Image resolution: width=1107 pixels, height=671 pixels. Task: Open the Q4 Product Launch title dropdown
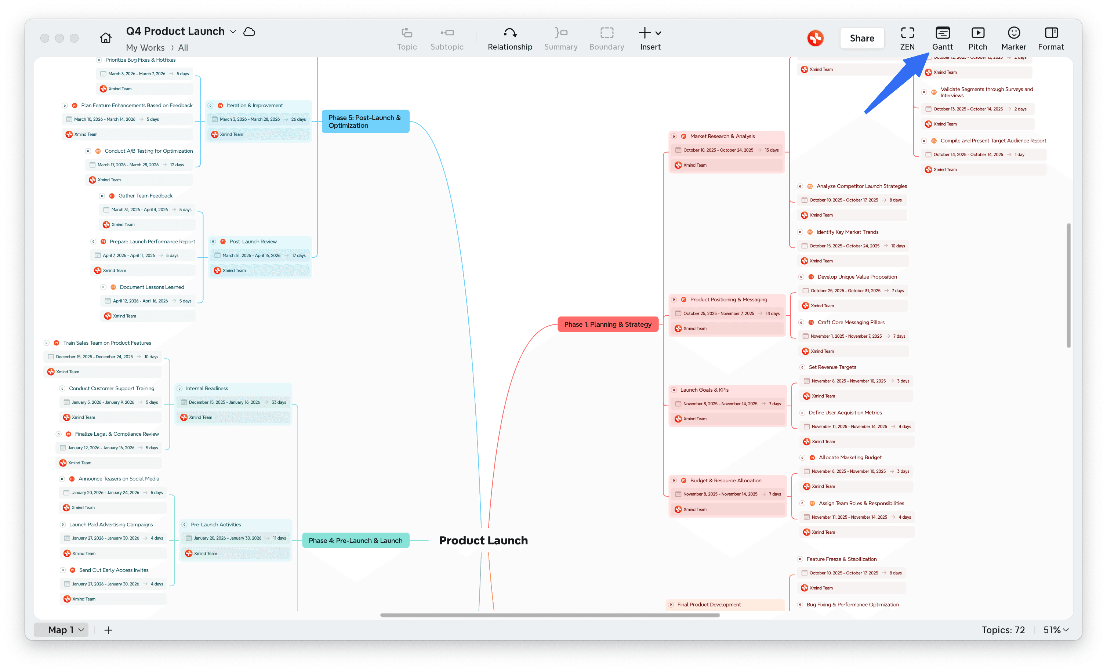(233, 32)
